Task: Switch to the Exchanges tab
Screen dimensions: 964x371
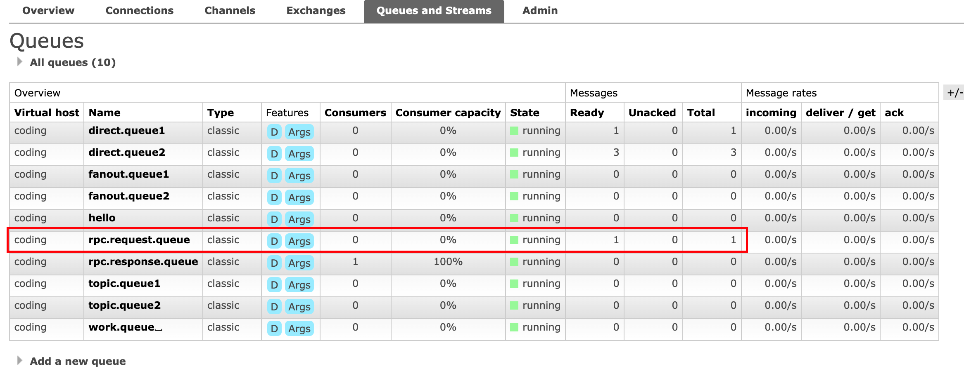Action: [316, 11]
